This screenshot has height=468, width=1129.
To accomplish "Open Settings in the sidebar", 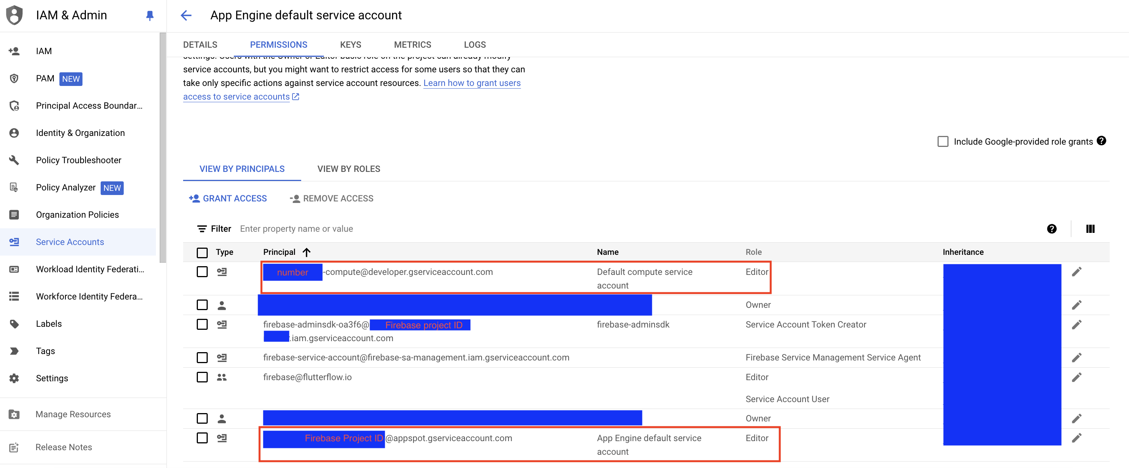I will [x=78, y=378].
